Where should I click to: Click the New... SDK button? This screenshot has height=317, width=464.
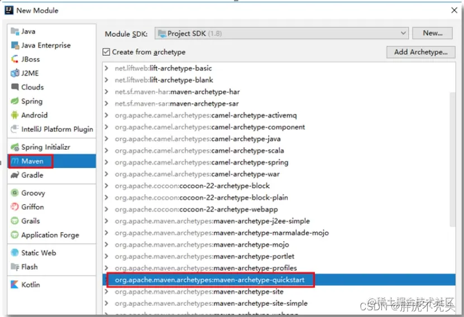click(432, 33)
